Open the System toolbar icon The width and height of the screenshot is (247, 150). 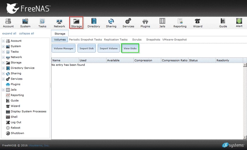pos(25,23)
